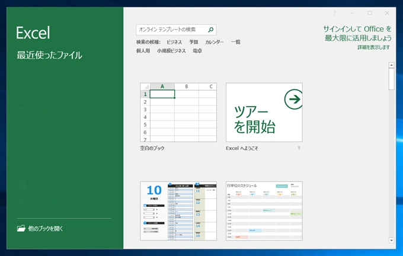This screenshot has width=403, height=256.
Task: Open the ツアーを開始 welcome template
Action: [x=264, y=113]
